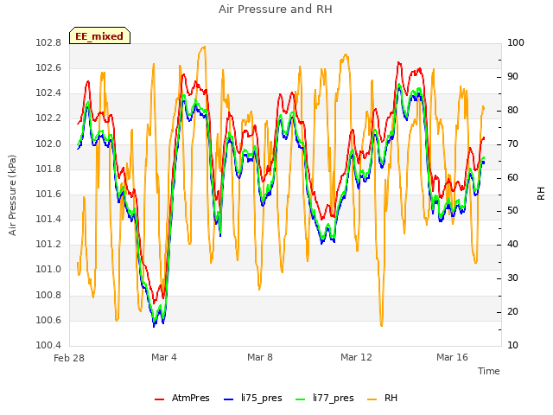Click the 30 RH axis value
The width and height of the screenshot is (553, 415).
click(x=512, y=278)
